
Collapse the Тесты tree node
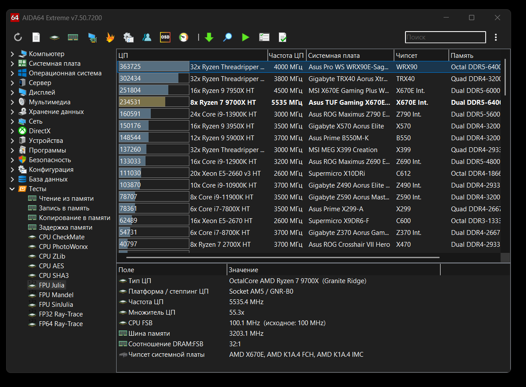(12, 189)
